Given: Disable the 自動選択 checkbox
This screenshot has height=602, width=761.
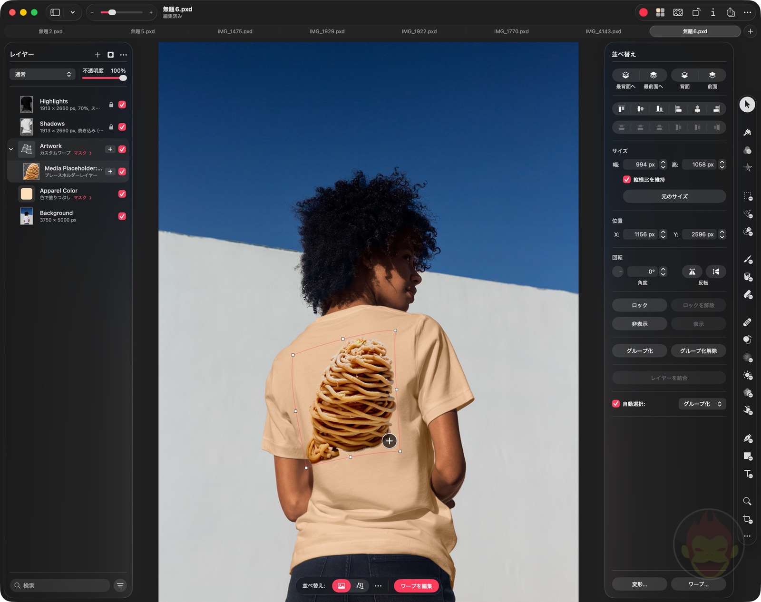Looking at the screenshot, I should pyautogui.click(x=615, y=404).
